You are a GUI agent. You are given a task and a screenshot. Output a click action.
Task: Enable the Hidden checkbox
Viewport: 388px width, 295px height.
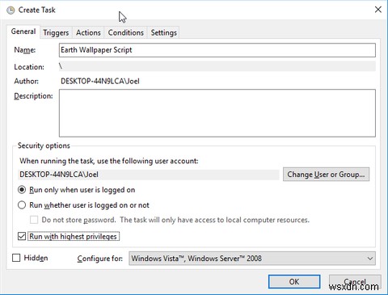click(x=16, y=258)
